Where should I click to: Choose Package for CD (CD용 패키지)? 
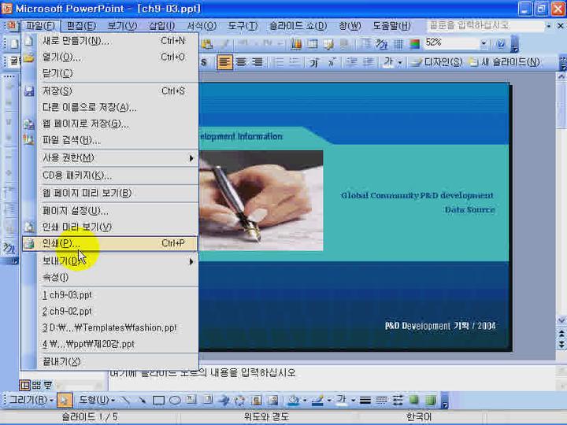[x=109, y=176]
